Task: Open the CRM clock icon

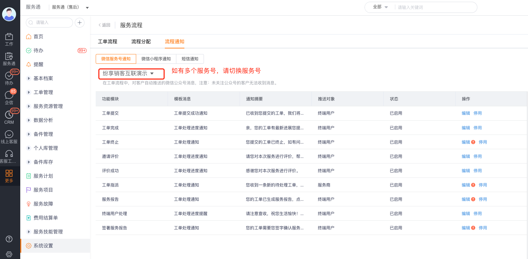Action: click(x=9, y=115)
